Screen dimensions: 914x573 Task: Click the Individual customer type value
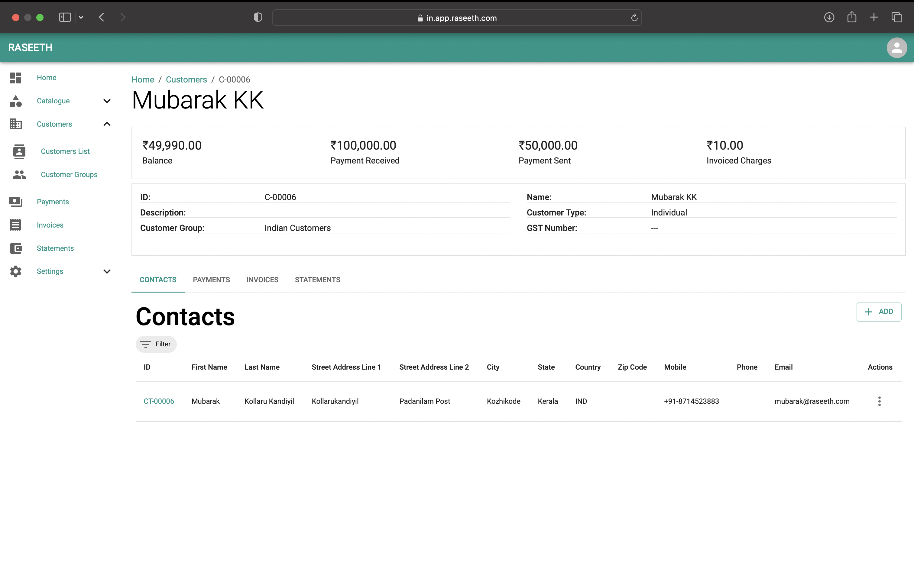click(x=669, y=212)
